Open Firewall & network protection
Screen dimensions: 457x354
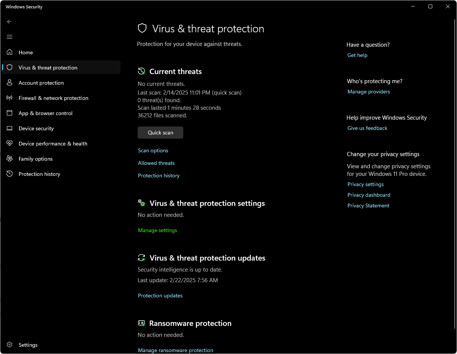tap(61, 98)
